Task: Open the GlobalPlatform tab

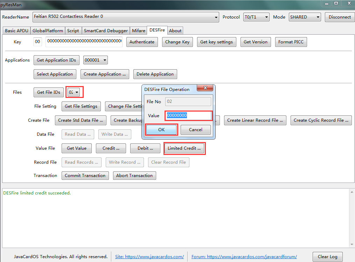Action: (48, 30)
